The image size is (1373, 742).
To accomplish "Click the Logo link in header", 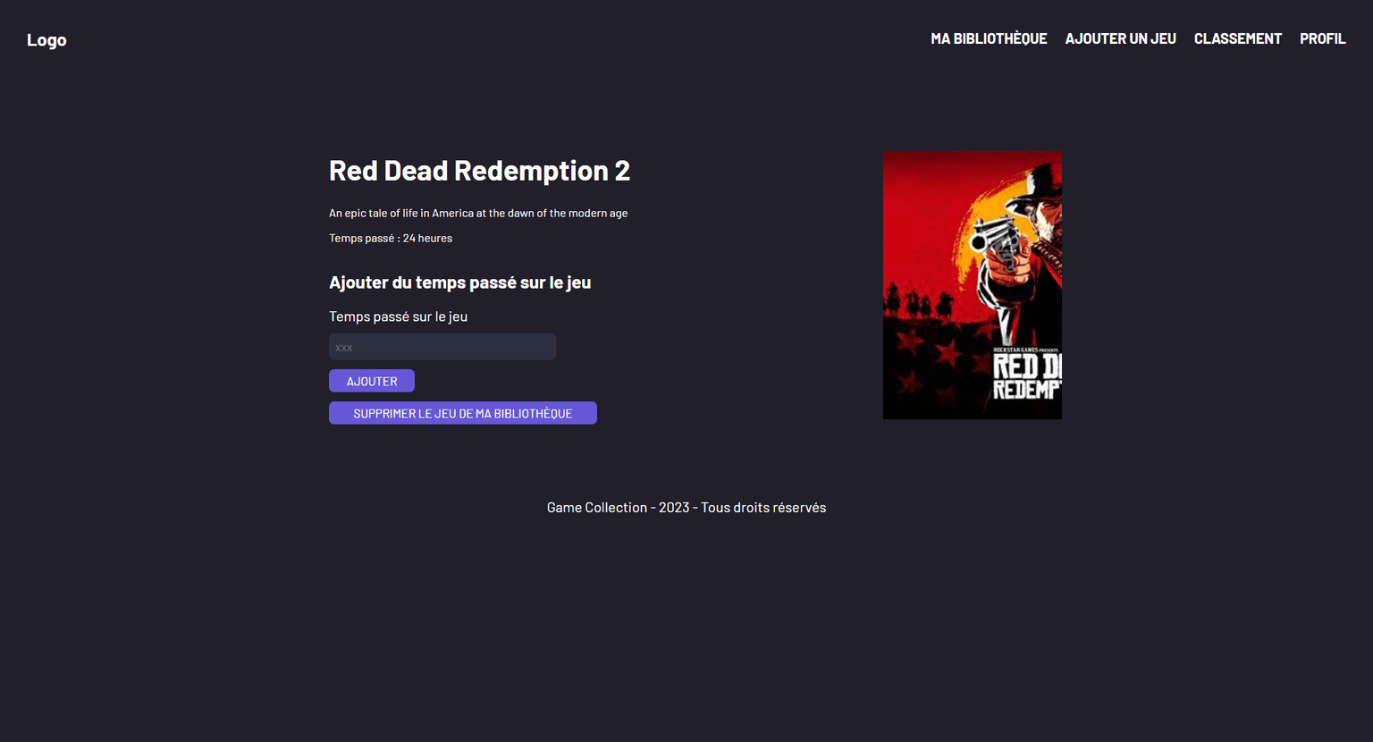I will click(46, 40).
